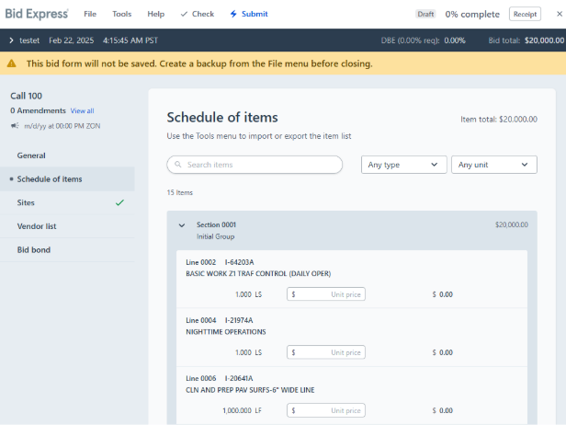
Task: Switch to the General section
Action: coord(31,155)
